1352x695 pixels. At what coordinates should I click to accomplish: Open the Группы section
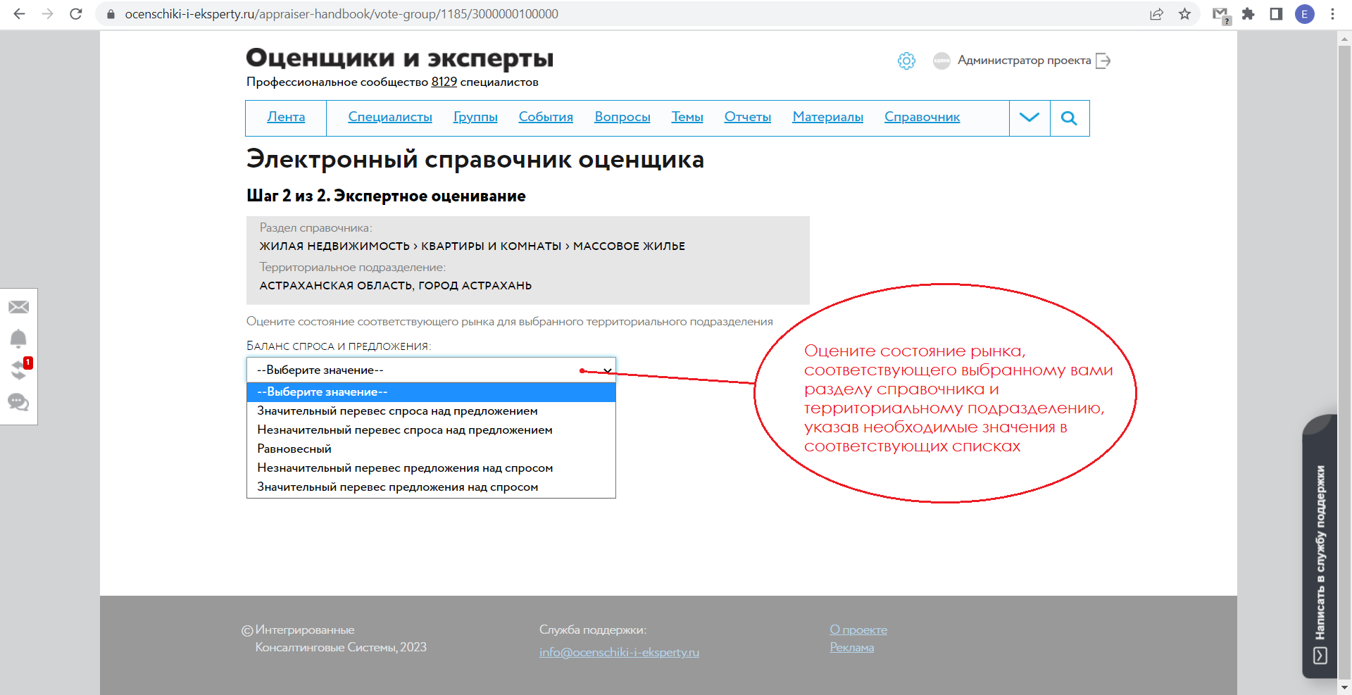click(x=475, y=117)
